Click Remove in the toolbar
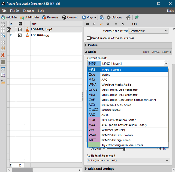This screenshot has width=175, height=172. pos(50,17)
